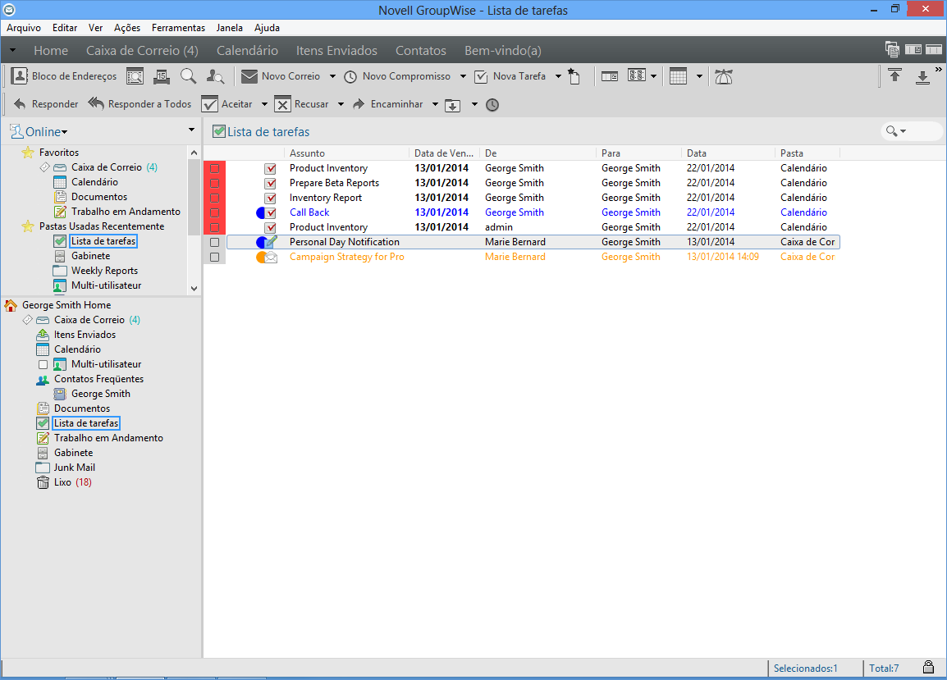Screen dimensions: 947x680
Task: Click the calendar grid view icon
Action: click(x=678, y=76)
